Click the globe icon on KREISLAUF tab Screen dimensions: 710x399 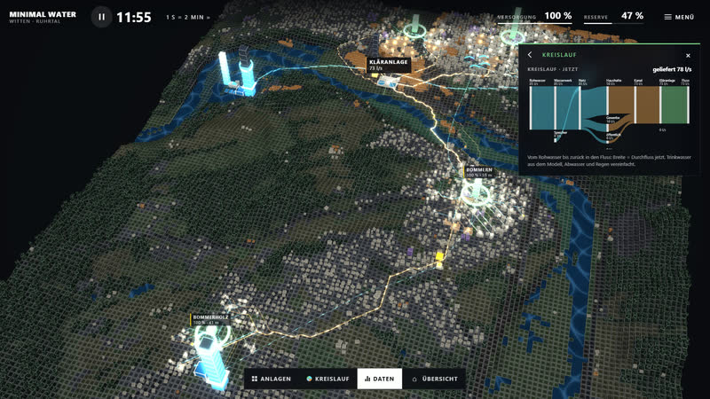pos(309,379)
